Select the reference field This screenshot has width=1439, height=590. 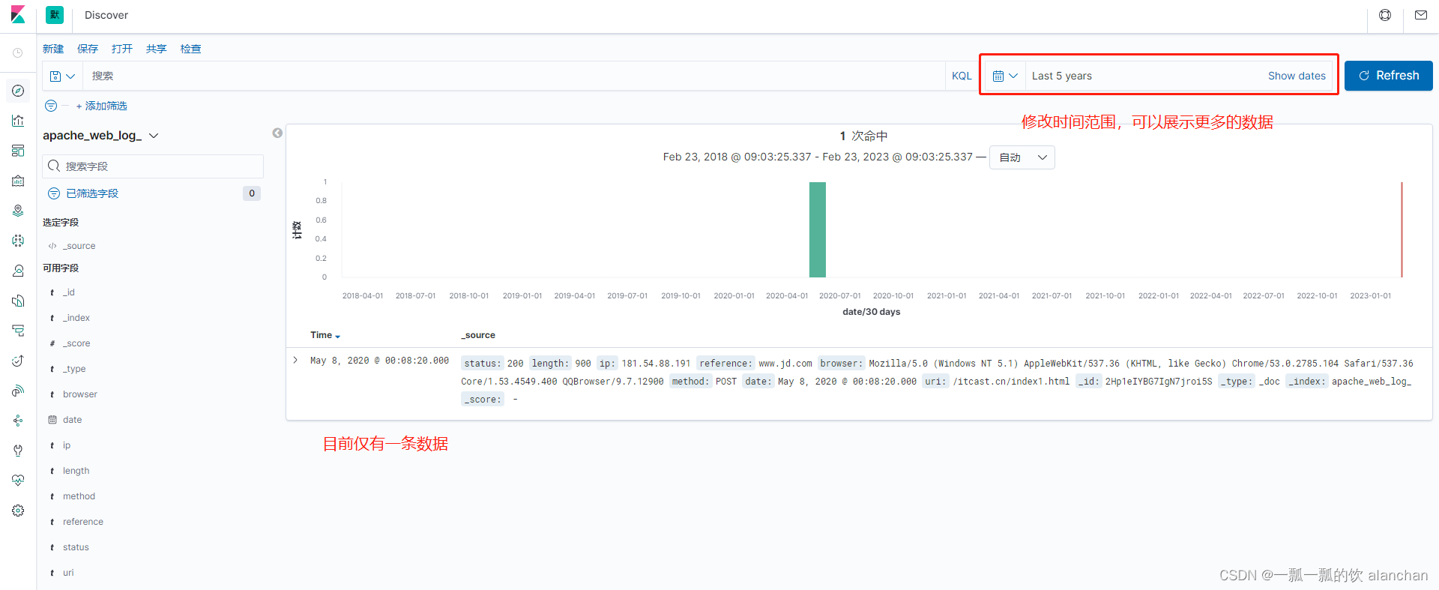(x=83, y=522)
